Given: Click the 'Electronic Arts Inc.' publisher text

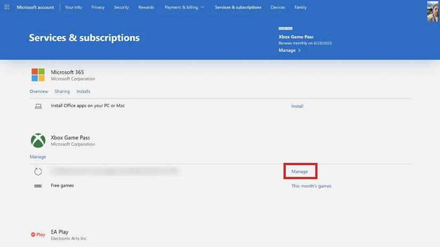Looking at the screenshot, I should tap(69, 238).
